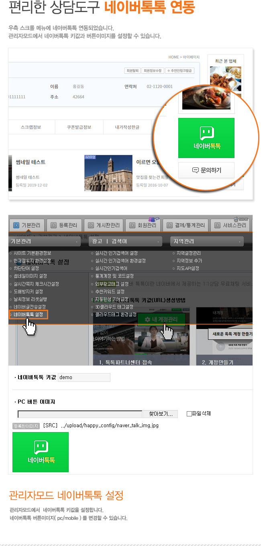Image resolution: width=261 pixels, height=546 pixels.
Task: Open the 회원관리 admin tab
Action: [143, 225]
